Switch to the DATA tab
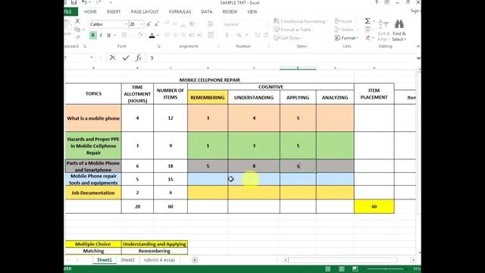This screenshot has height=273, width=485. (x=207, y=12)
